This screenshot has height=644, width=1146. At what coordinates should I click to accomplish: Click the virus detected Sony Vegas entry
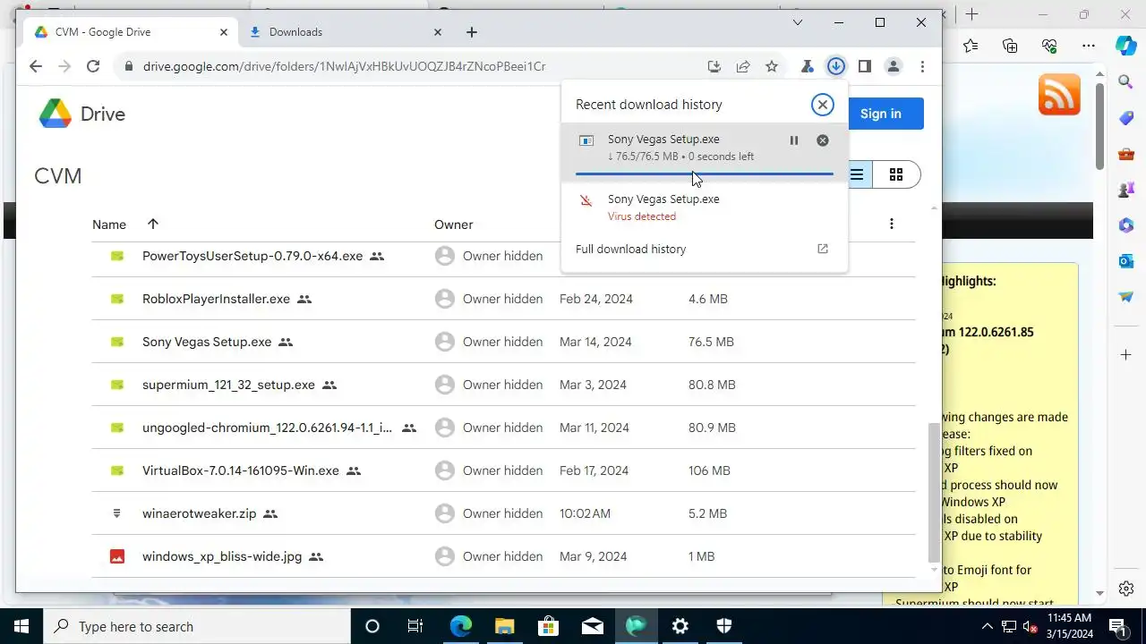click(704, 208)
